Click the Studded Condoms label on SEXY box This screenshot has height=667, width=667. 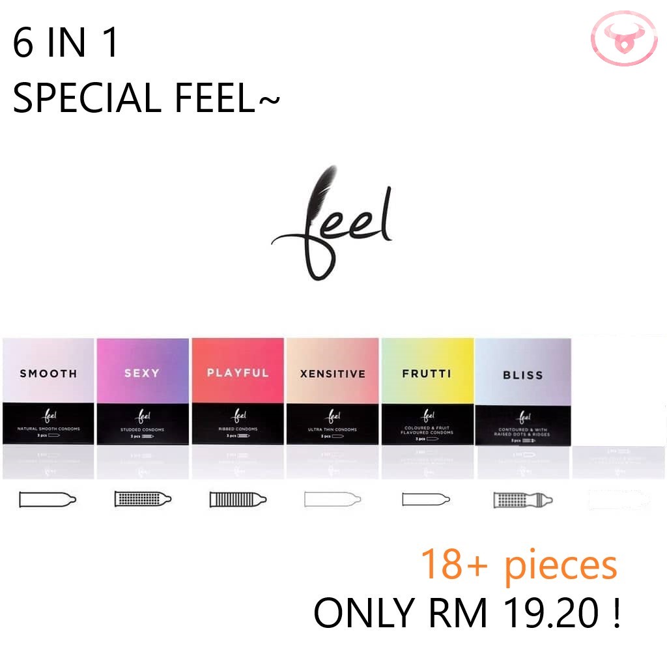pos(142,430)
